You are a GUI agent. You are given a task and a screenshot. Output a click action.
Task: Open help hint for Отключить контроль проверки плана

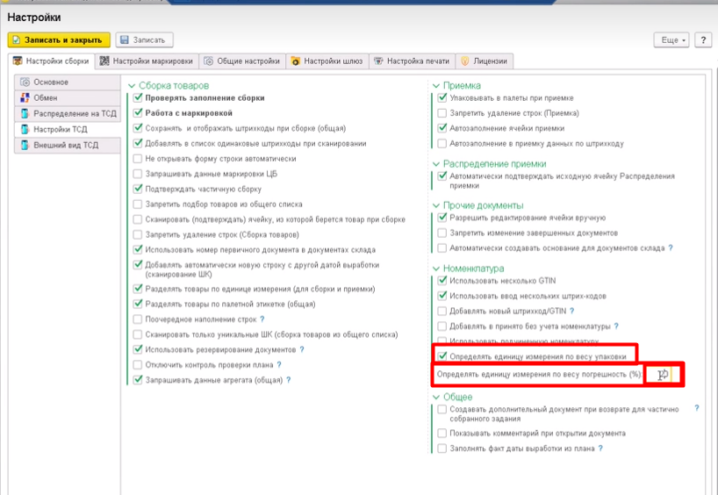click(x=279, y=365)
